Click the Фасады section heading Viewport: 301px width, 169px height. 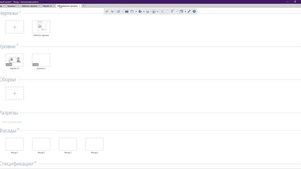(x=8, y=131)
